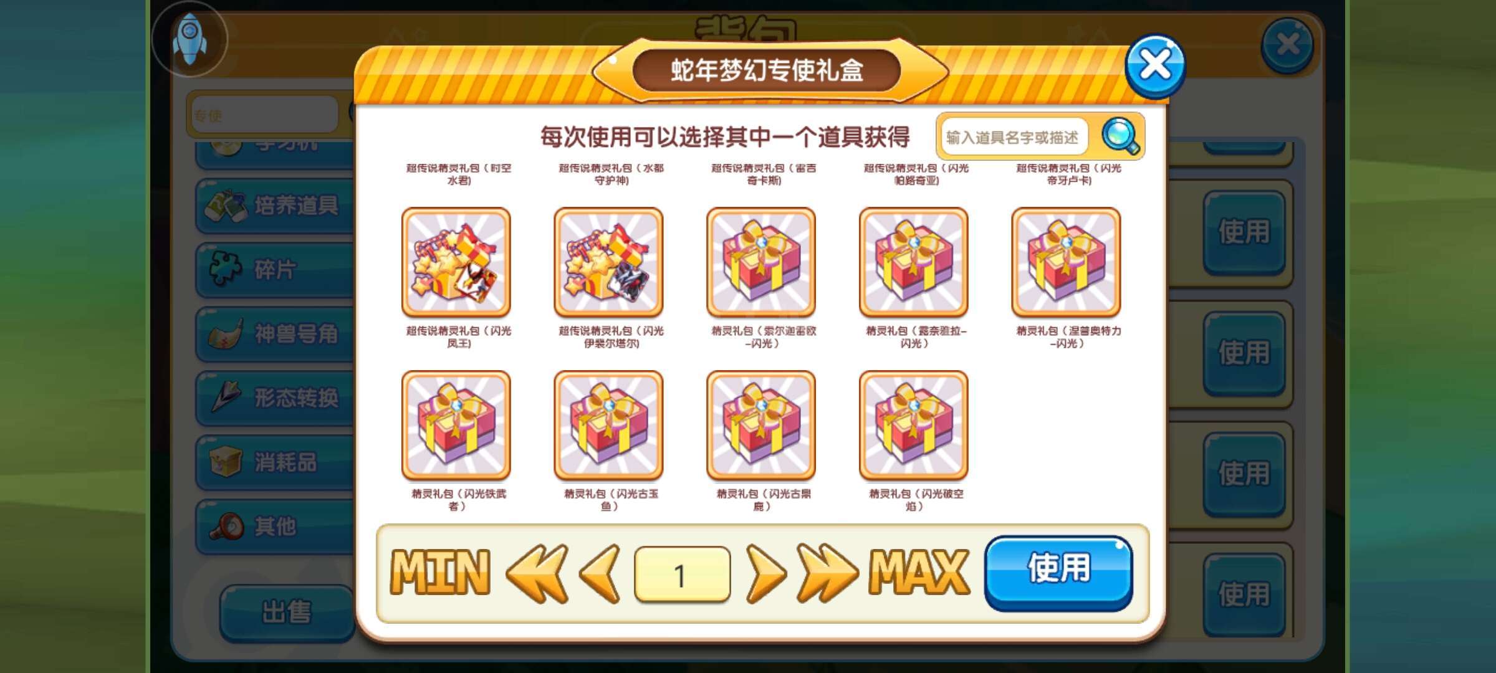Click the quantity number field

coord(682,575)
